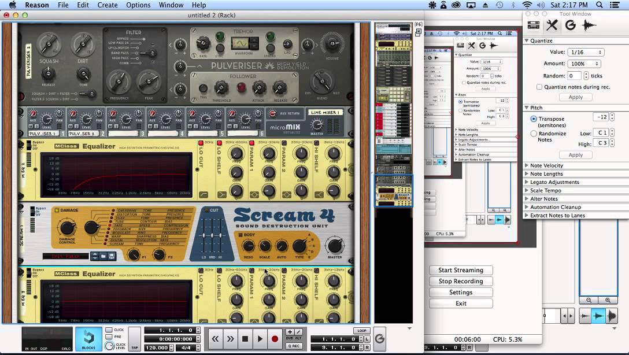Collapse the Quantize section
Viewport: 629px width, 355px height.
(x=527, y=40)
